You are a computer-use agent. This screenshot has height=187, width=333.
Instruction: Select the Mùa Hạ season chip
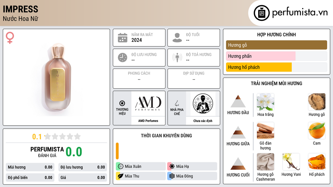pos(192,166)
